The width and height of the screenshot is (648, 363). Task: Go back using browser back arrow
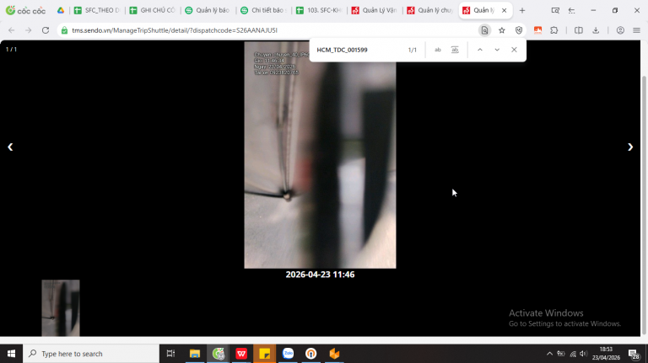12,30
